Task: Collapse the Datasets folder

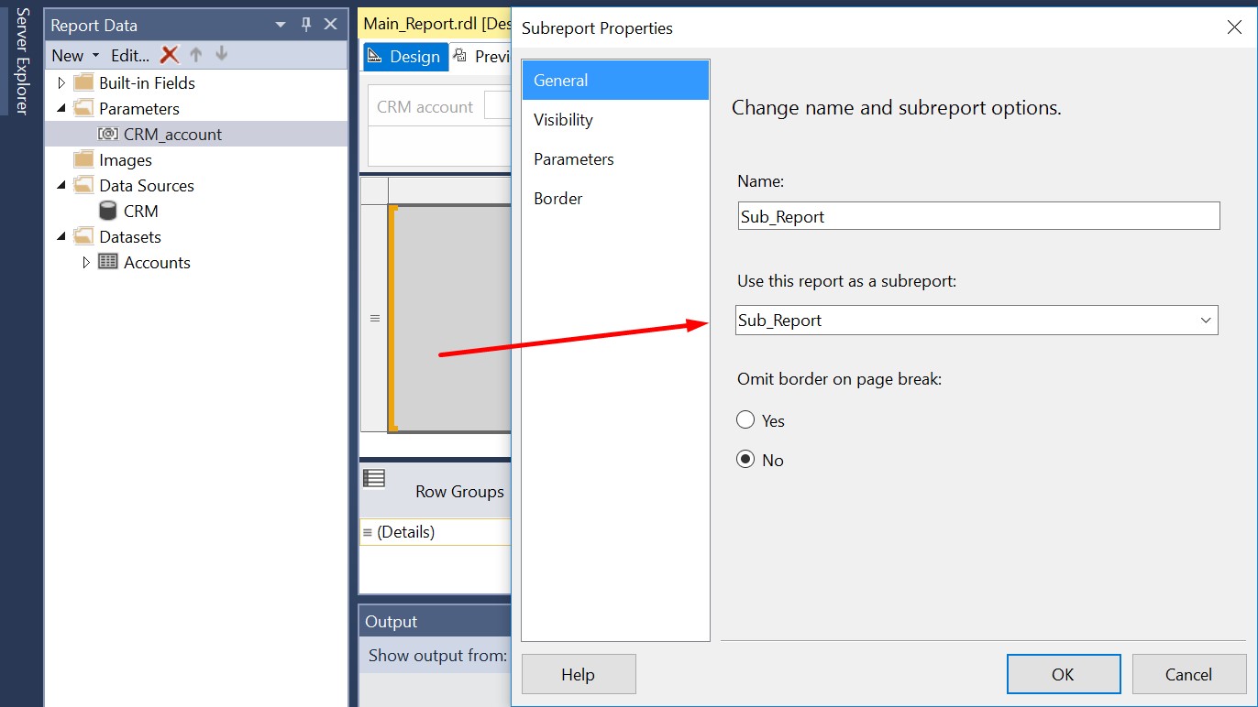Action: [x=61, y=236]
